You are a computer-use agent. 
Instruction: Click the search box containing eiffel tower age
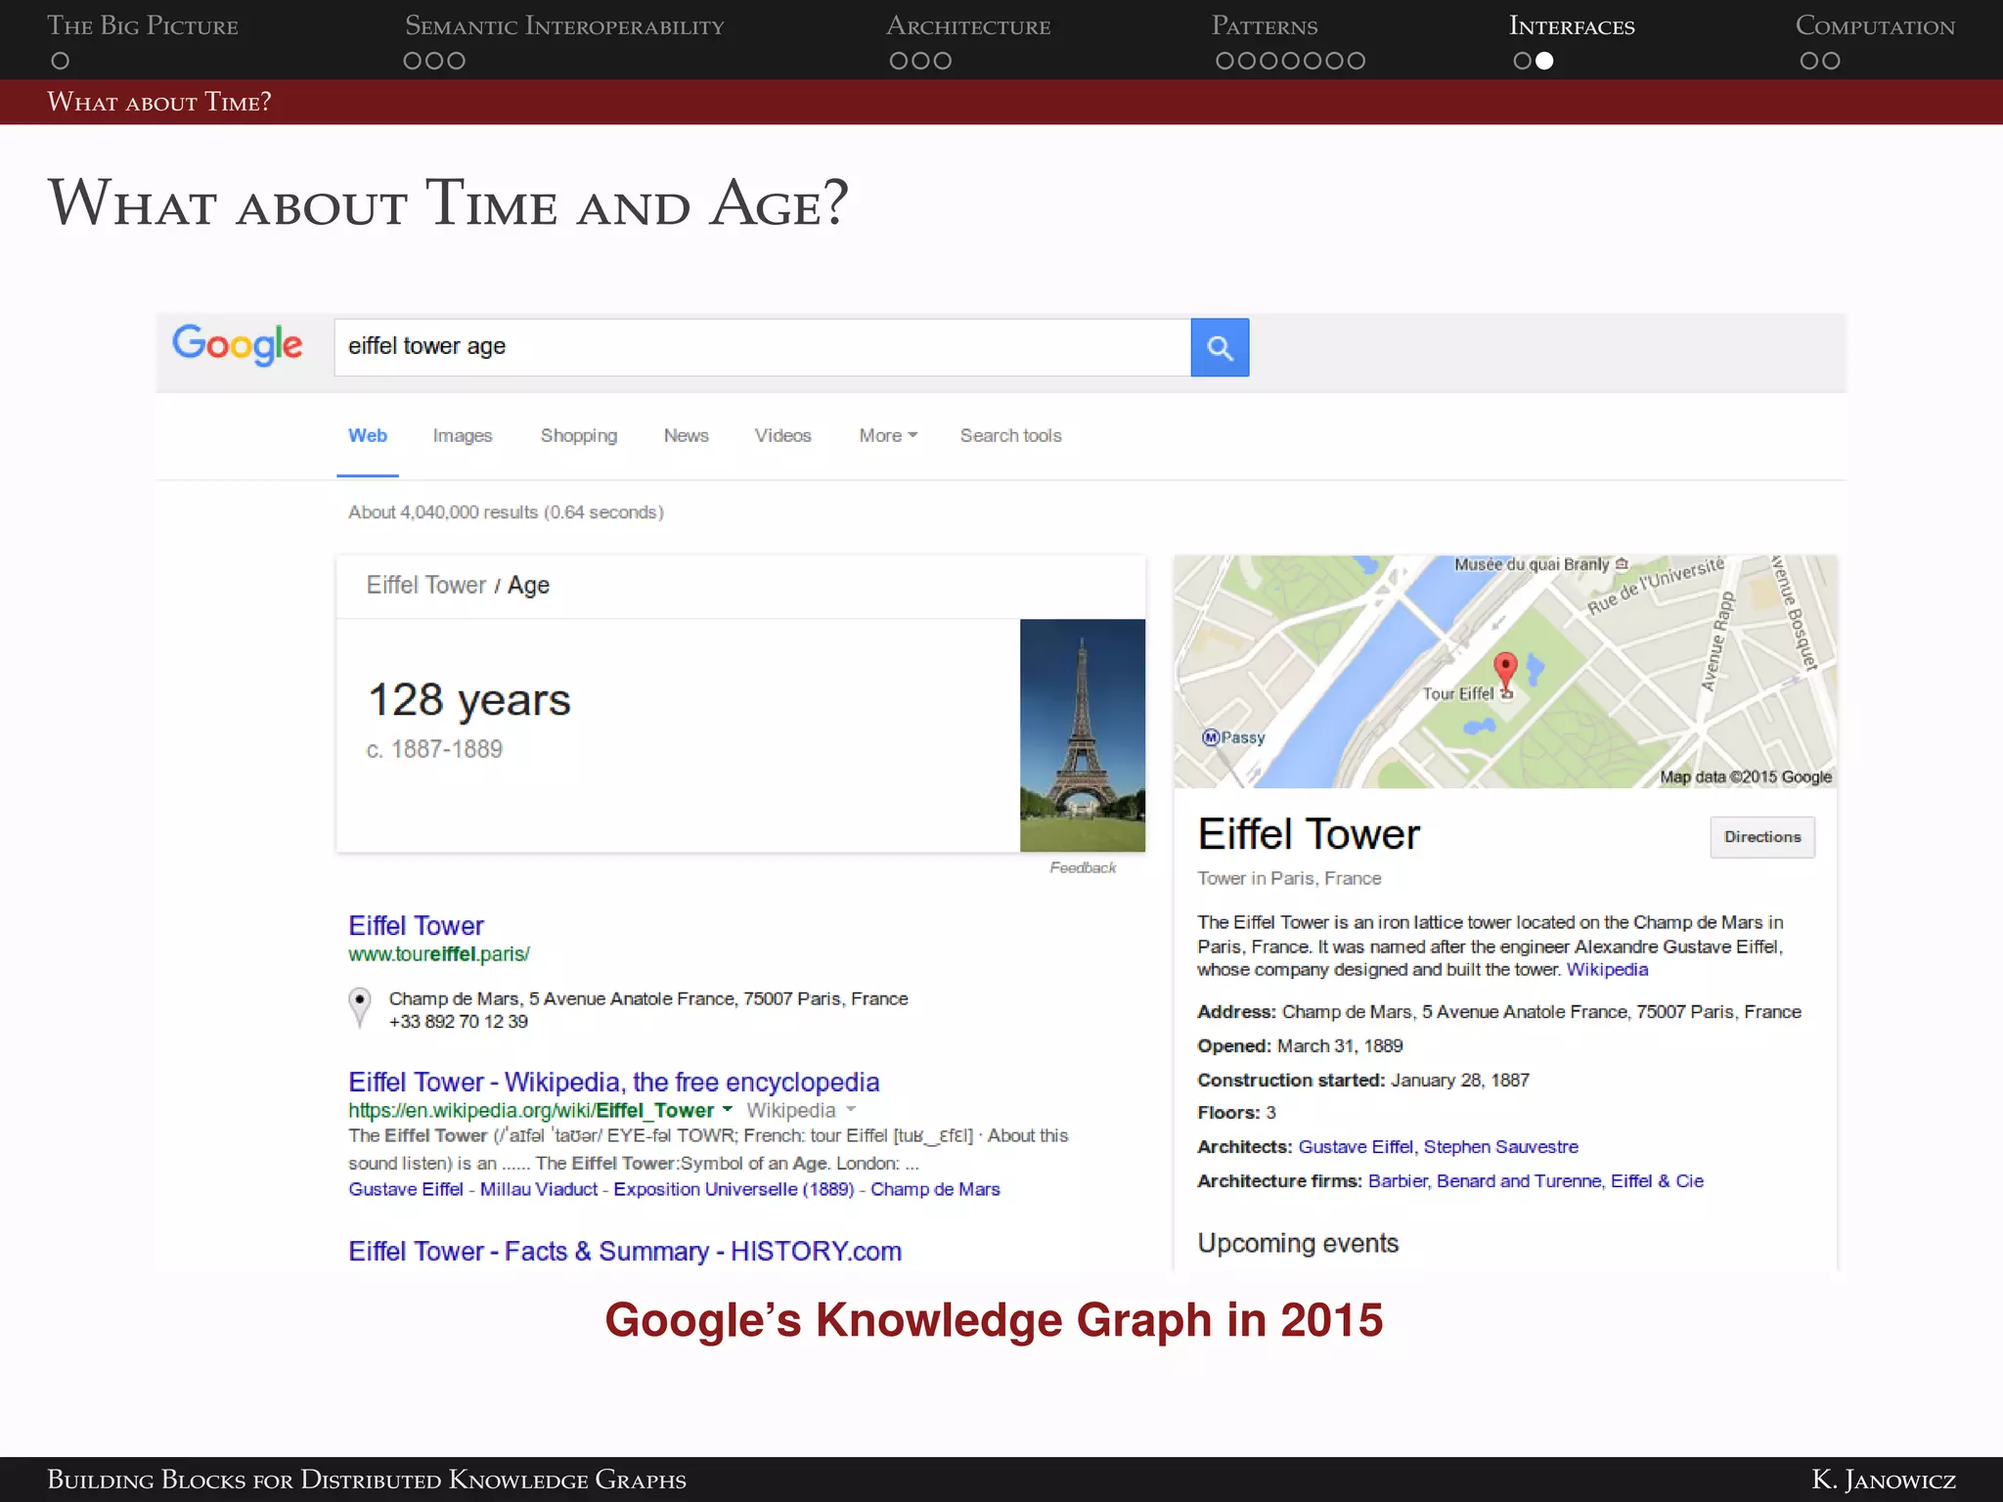(762, 347)
